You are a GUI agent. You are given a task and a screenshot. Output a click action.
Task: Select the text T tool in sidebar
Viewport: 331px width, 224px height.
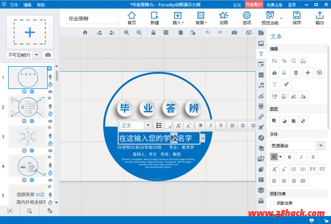click(261, 54)
